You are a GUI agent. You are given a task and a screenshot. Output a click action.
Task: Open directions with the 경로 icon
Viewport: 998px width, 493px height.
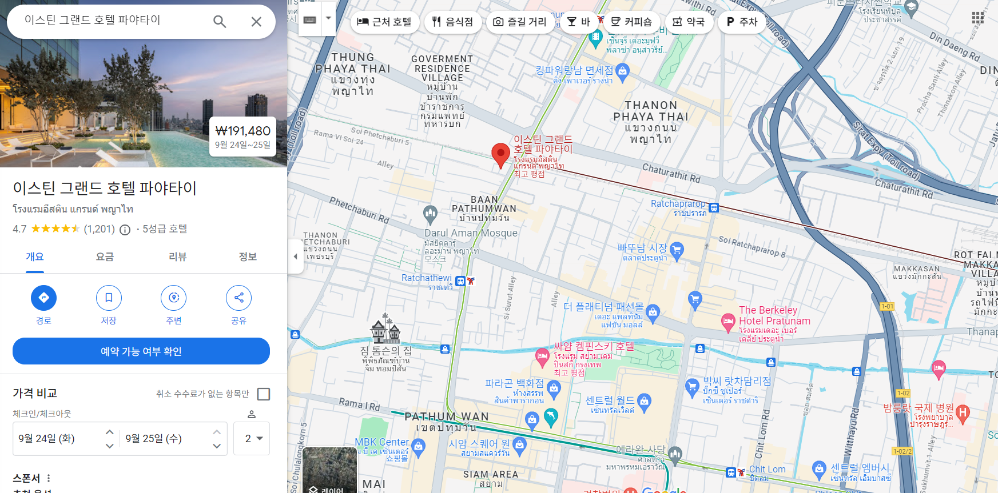pos(43,298)
